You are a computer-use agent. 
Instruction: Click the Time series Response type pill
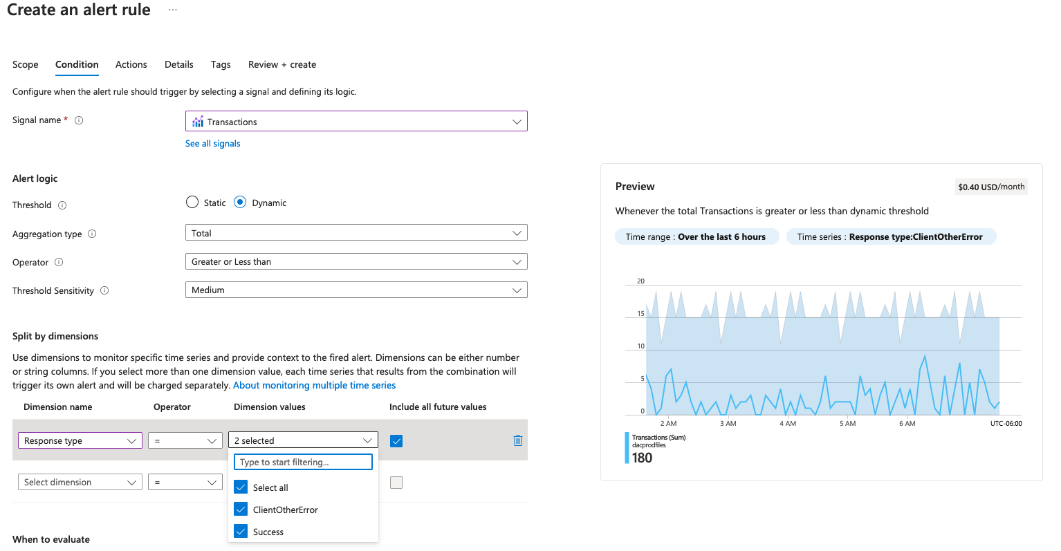pyautogui.click(x=892, y=236)
